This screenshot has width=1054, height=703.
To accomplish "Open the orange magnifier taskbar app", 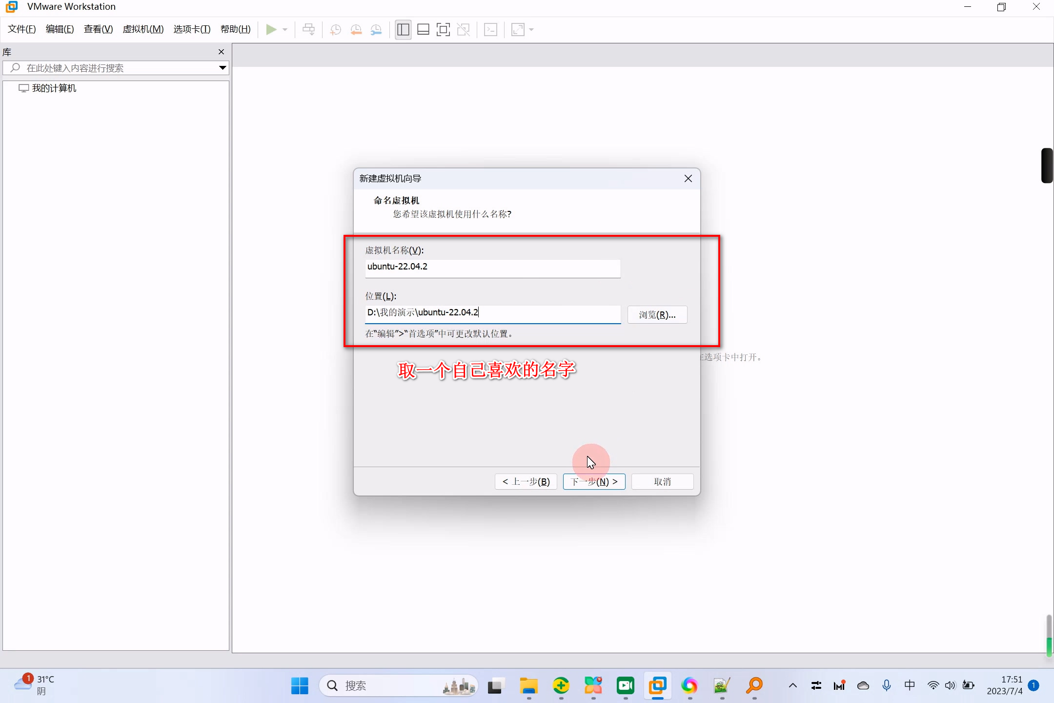I will click(754, 686).
